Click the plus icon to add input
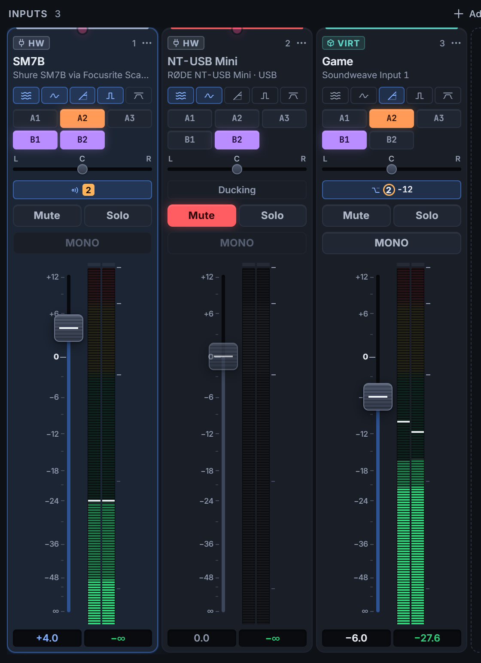The image size is (481, 663). click(459, 14)
